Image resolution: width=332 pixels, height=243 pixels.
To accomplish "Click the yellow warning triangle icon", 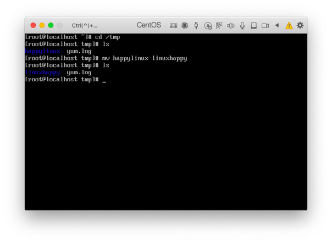I will coord(289,25).
